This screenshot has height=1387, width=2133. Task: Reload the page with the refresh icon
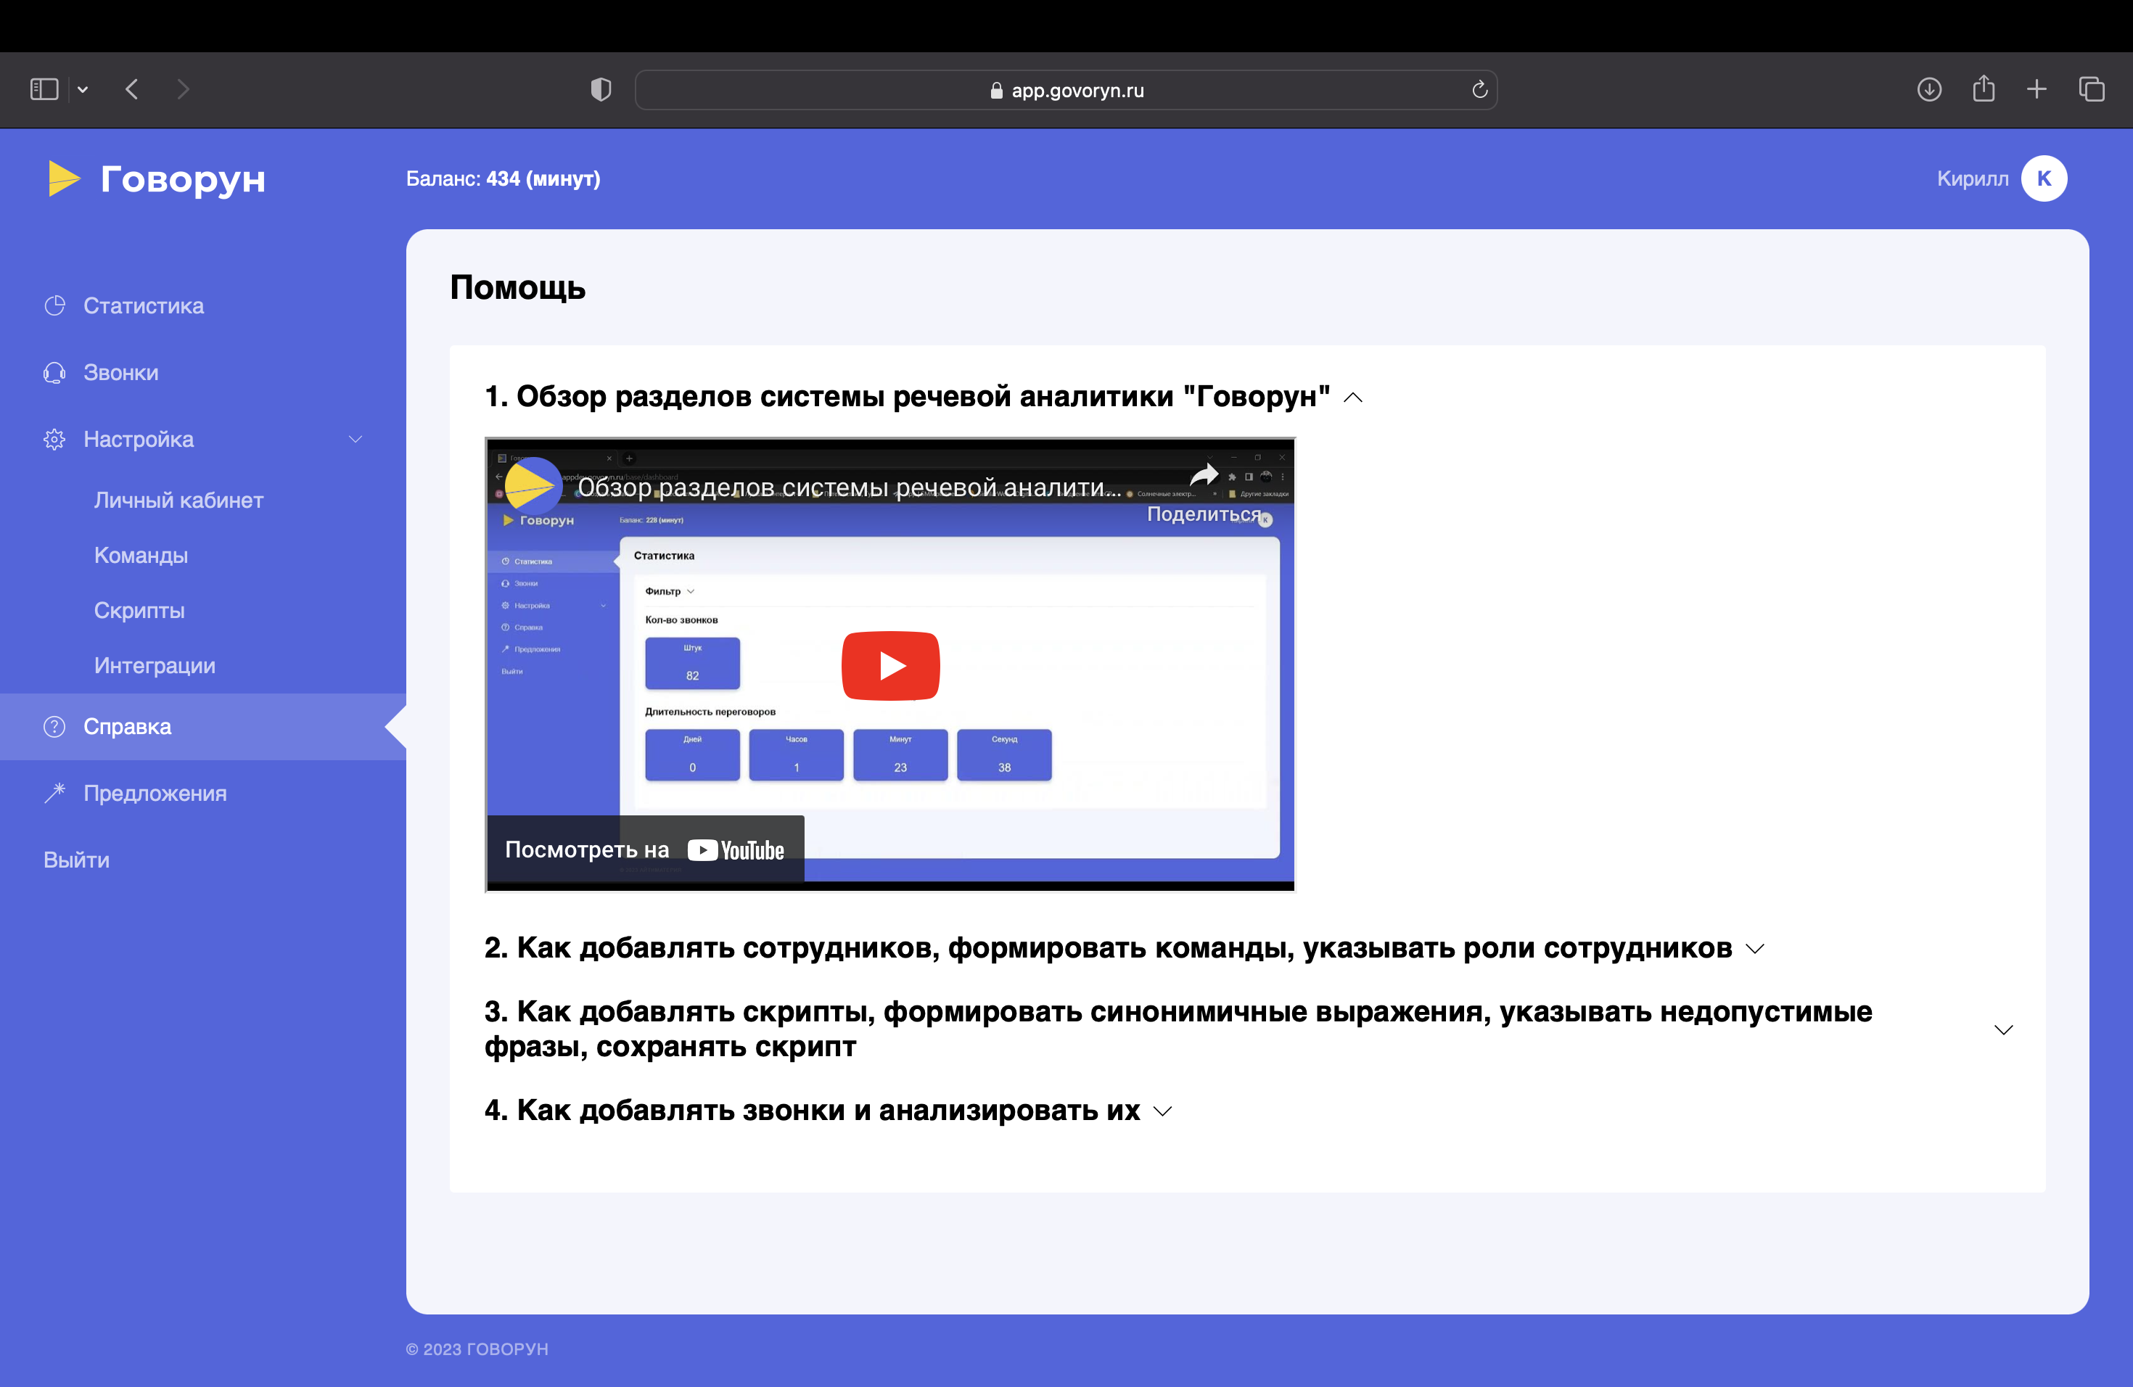coord(1479,90)
